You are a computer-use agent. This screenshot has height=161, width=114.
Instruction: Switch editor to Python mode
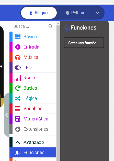pos(75,13)
